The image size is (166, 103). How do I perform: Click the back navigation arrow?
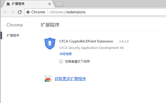[5, 12]
